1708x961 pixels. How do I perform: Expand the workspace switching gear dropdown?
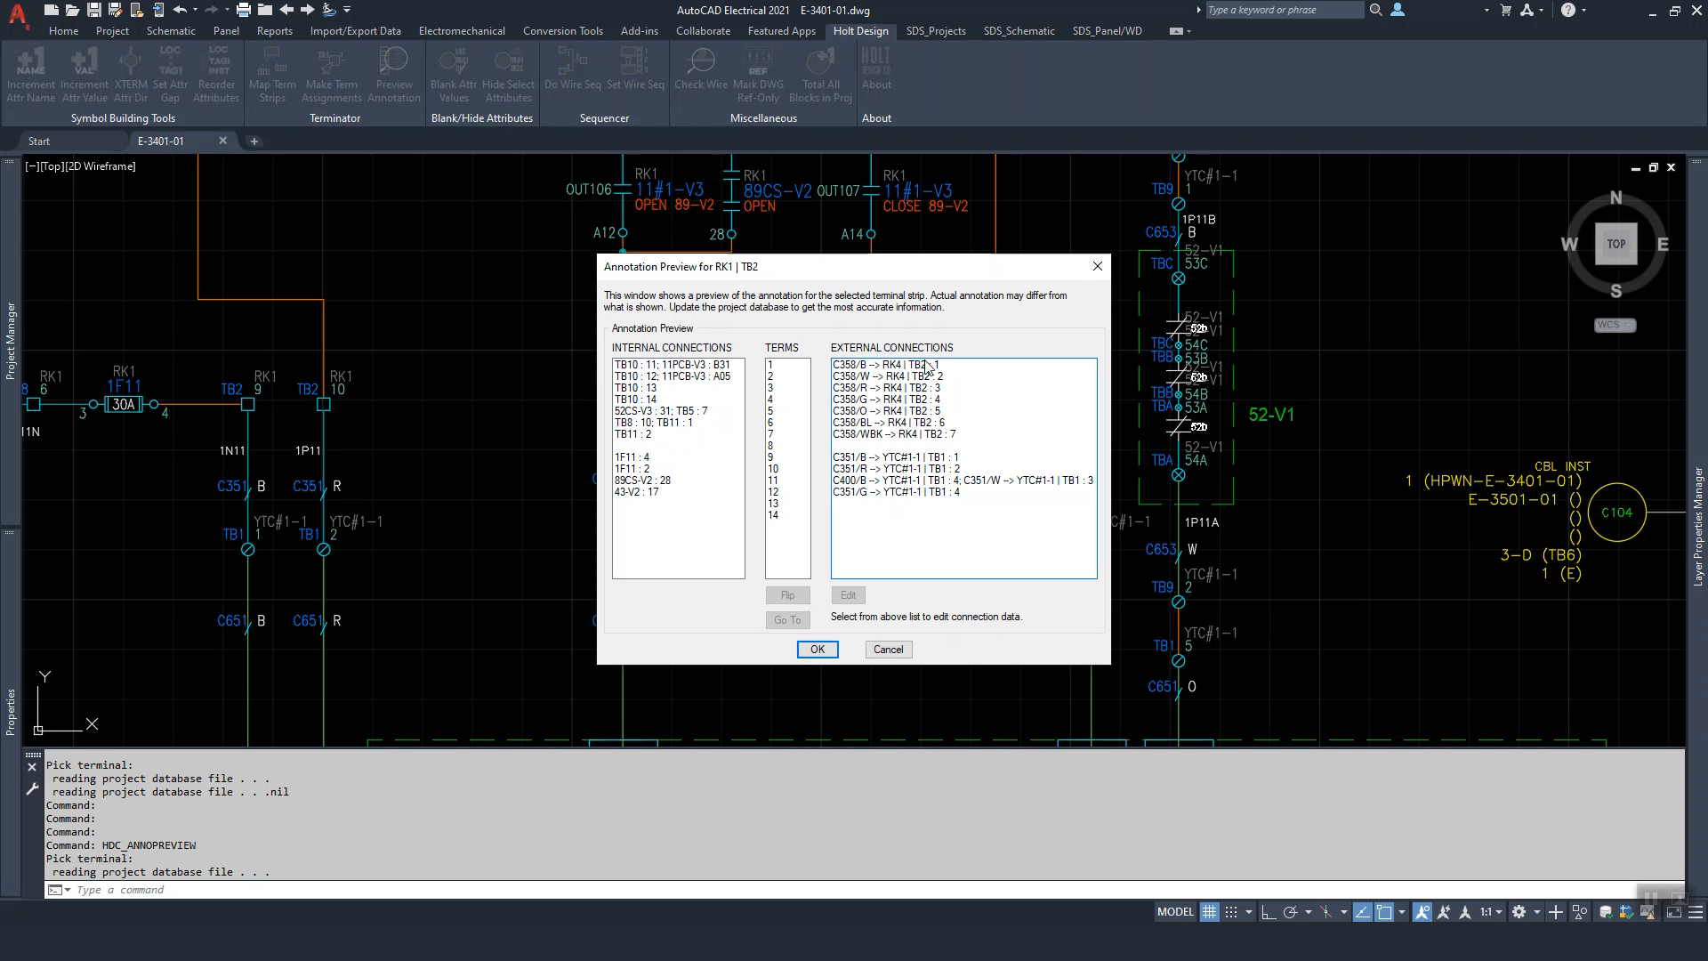1536,912
